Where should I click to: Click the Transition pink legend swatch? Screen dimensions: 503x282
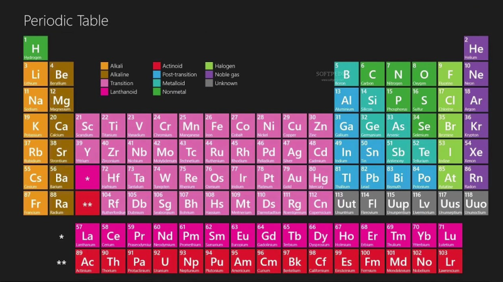click(x=104, y=83)
